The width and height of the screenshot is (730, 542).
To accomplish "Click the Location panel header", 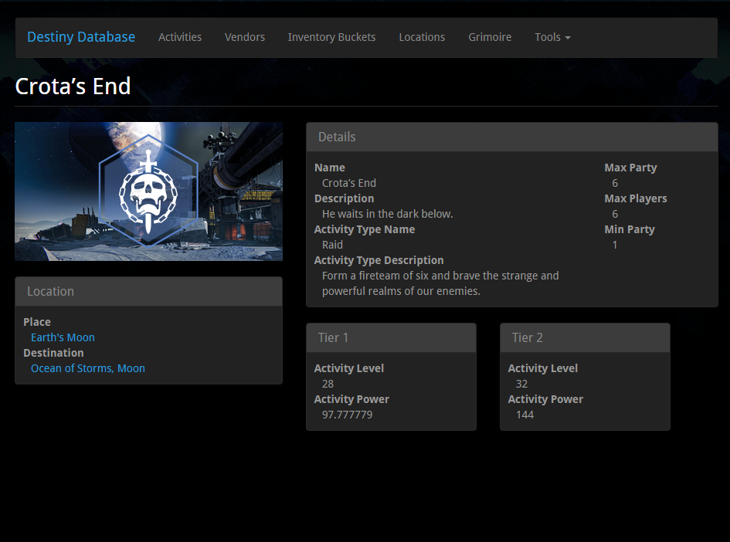I will [148, 291].
